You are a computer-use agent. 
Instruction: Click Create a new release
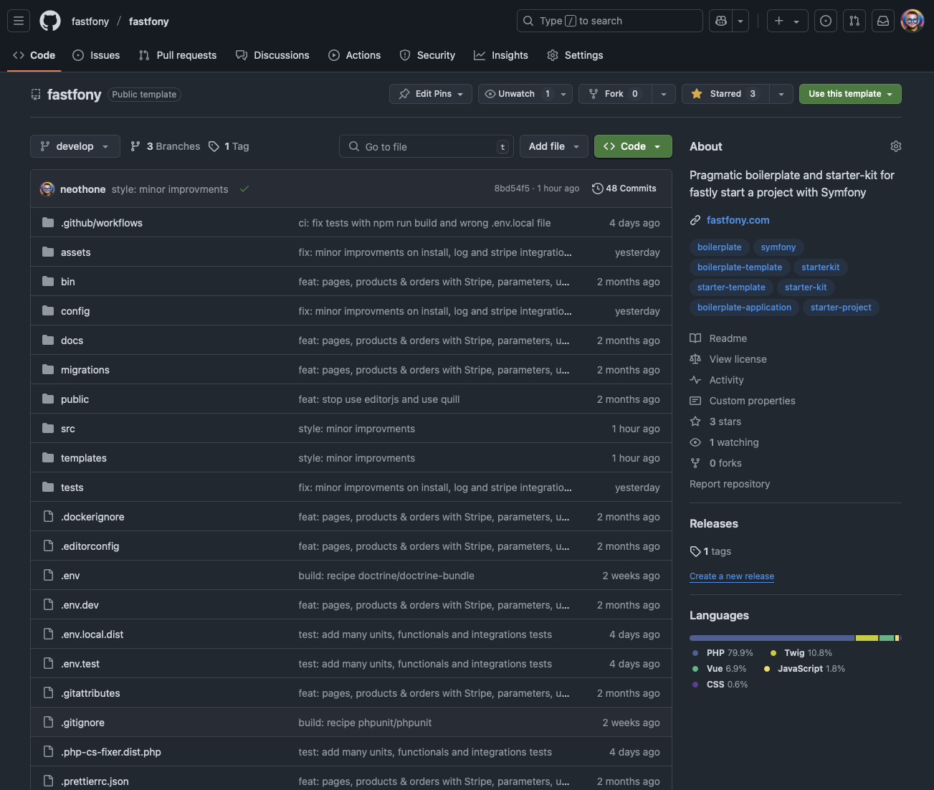point(732,576)
